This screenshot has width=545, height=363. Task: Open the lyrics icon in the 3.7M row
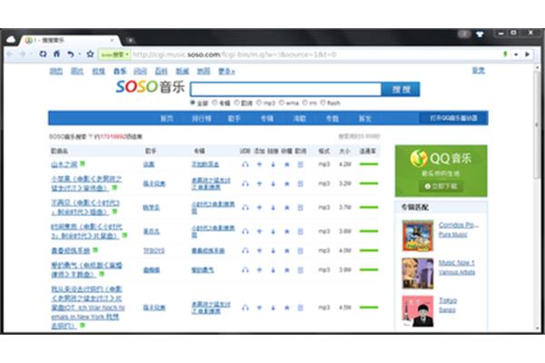(301, 208)
